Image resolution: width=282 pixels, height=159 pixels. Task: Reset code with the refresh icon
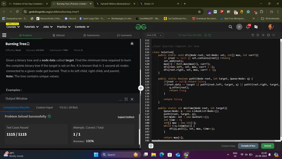click(x=268, y=35)
